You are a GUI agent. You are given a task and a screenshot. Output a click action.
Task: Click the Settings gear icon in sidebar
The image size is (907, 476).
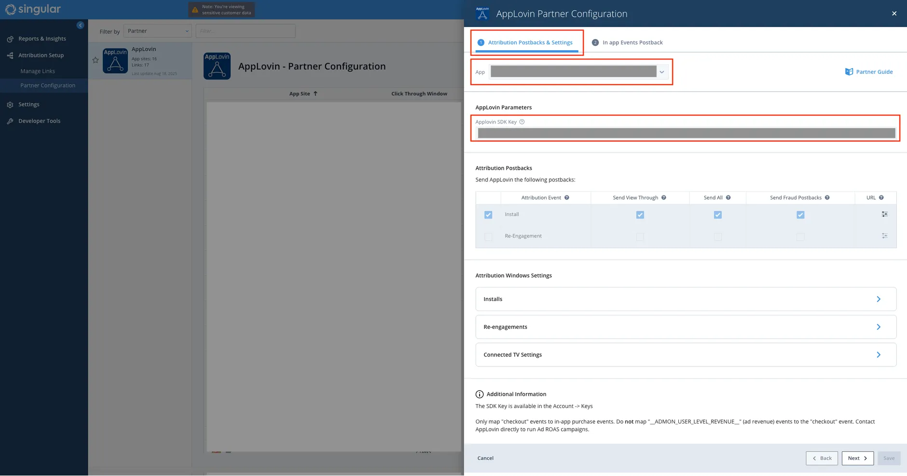[x=11, y=104]
